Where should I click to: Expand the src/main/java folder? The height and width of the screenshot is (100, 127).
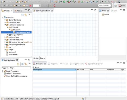pos(5,22)
